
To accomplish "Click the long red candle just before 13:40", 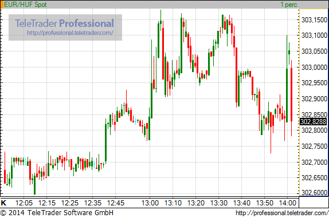I will (x=237, y=75).
